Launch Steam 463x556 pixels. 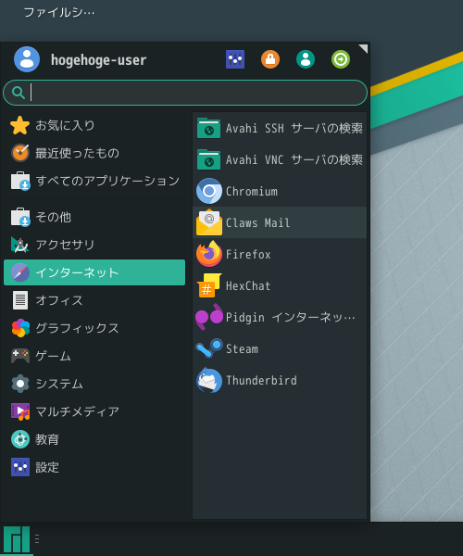coord(280,348)
